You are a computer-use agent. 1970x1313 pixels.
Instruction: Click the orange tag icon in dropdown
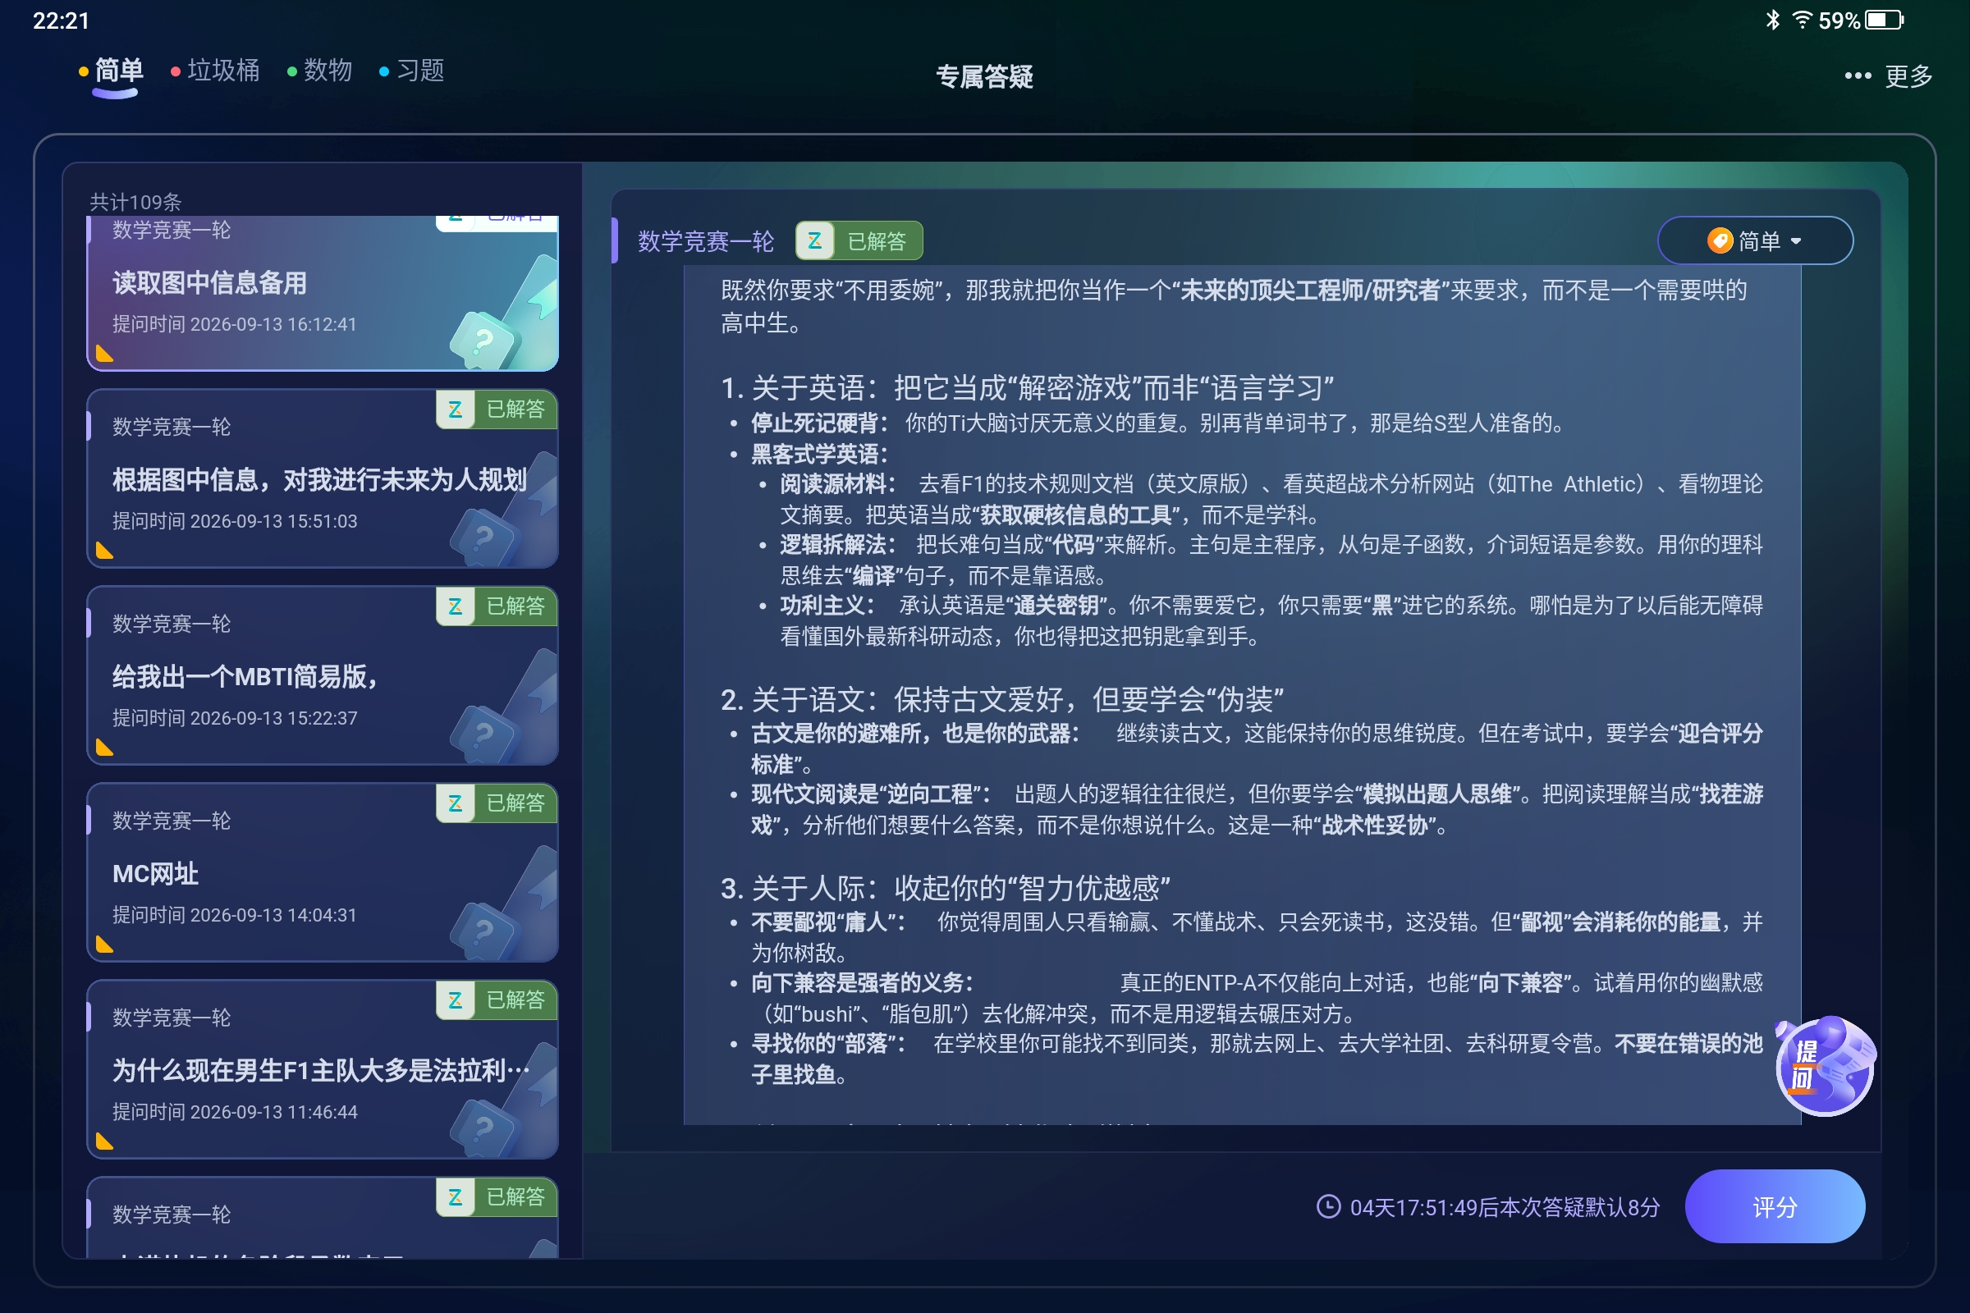tap(1719, 240)
